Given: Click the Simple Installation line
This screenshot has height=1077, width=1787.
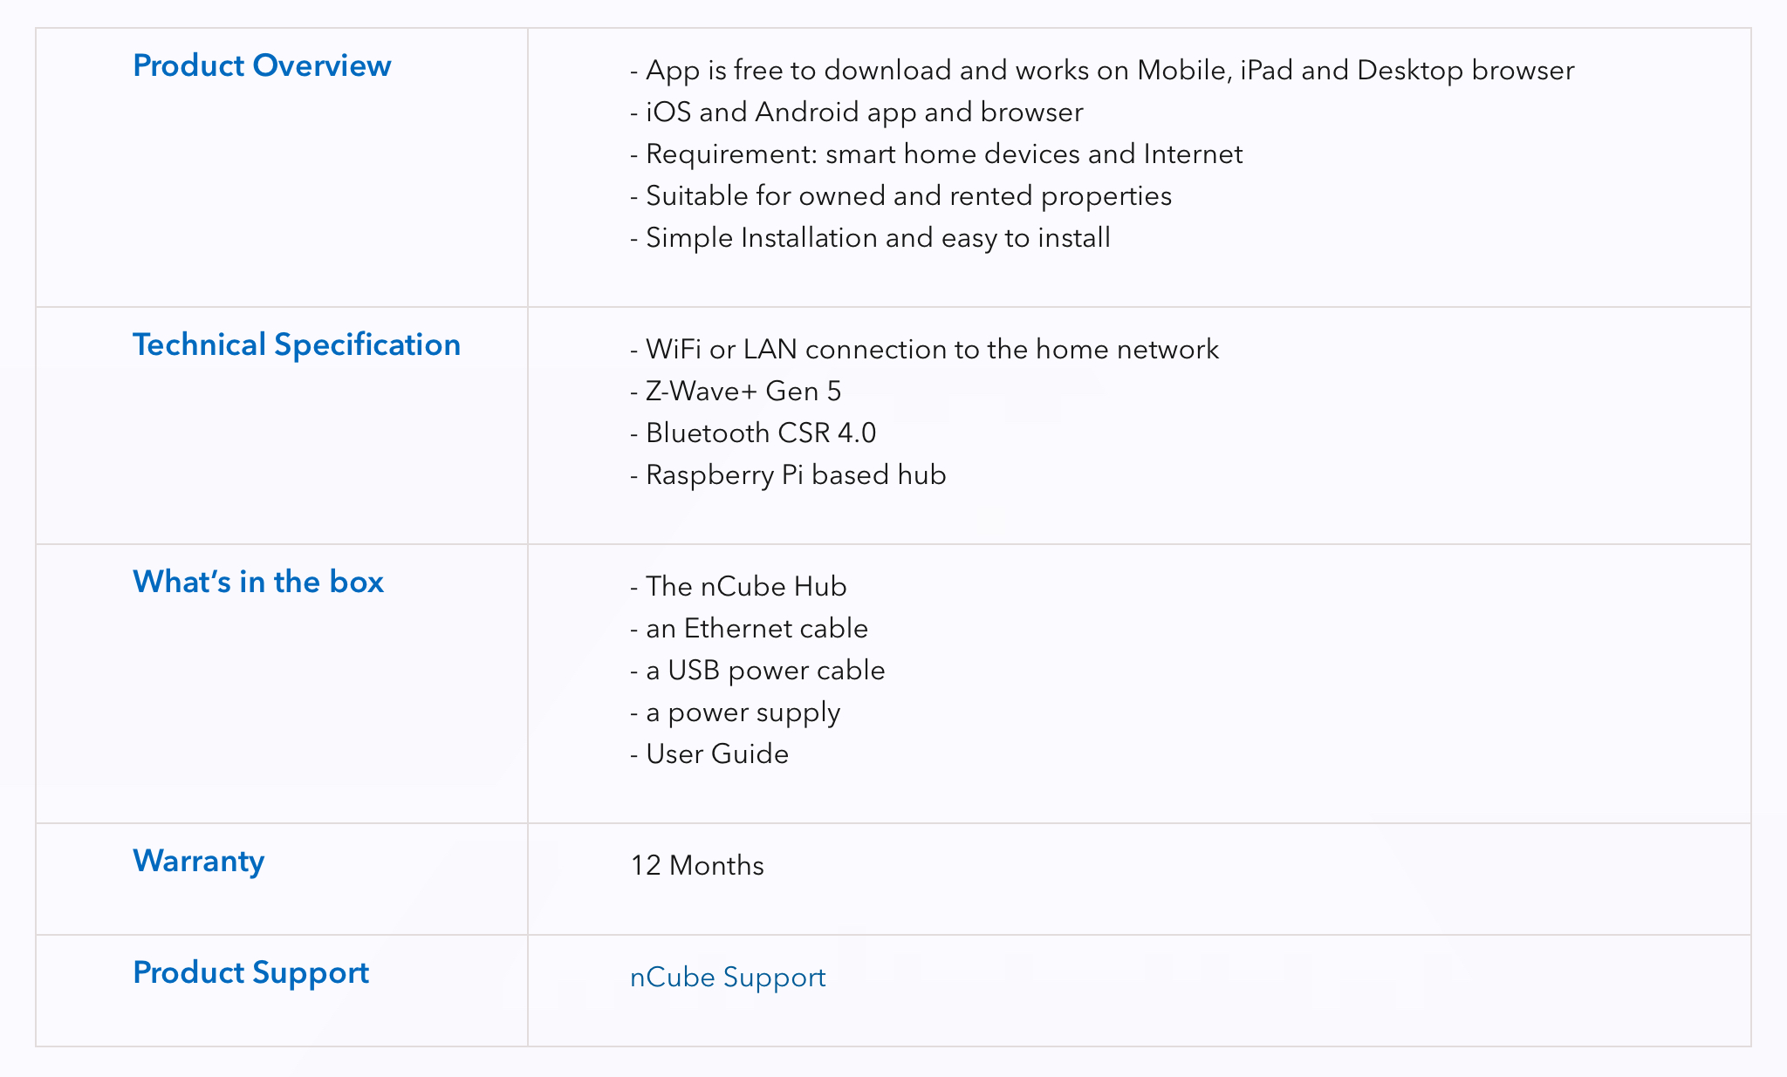Looking at the screenshot, I should tap(870, 237).
